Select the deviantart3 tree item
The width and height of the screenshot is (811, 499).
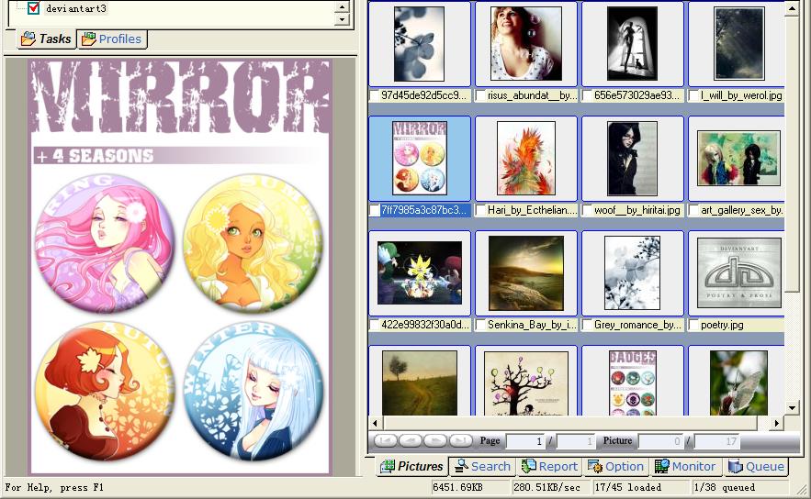pos(75,8)
